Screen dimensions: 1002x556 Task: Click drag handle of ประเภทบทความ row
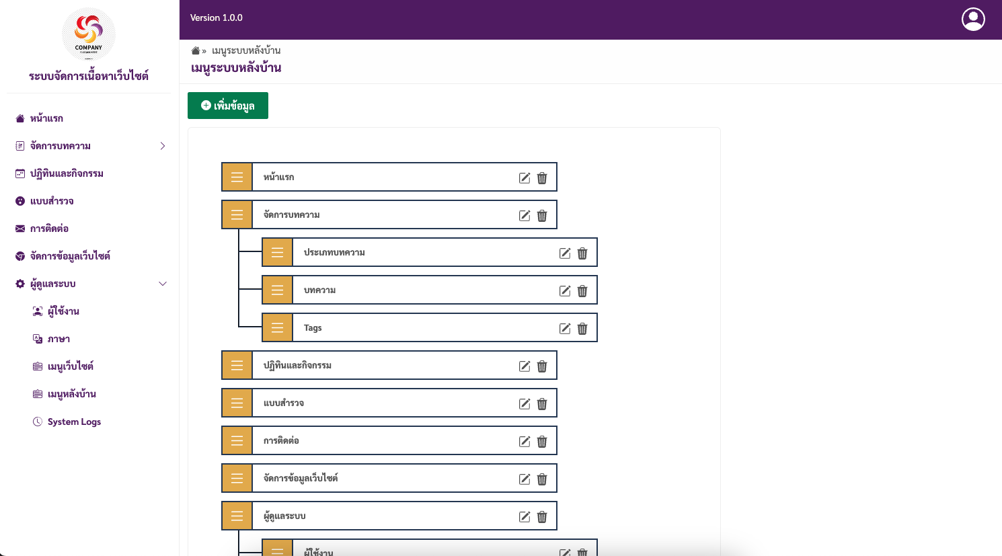coord(277,252)
